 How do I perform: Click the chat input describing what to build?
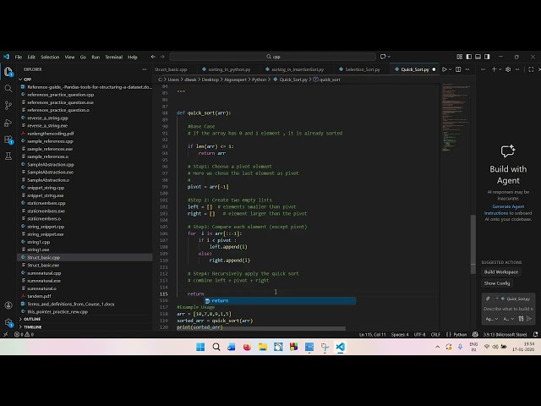508,309
